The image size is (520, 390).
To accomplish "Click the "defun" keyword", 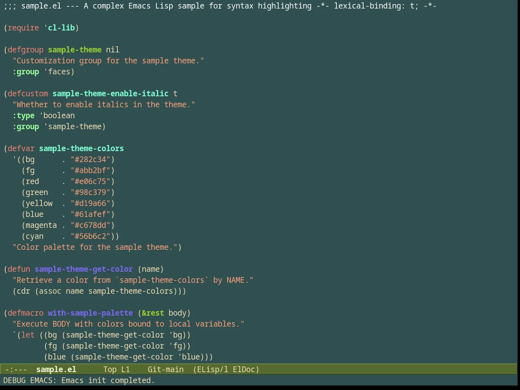I will coord(19,269).
